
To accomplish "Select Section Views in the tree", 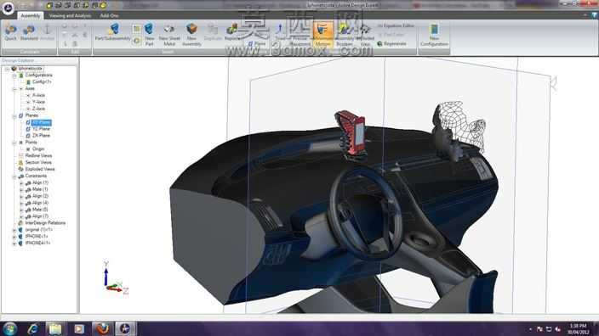I will (x=38, y=162).
